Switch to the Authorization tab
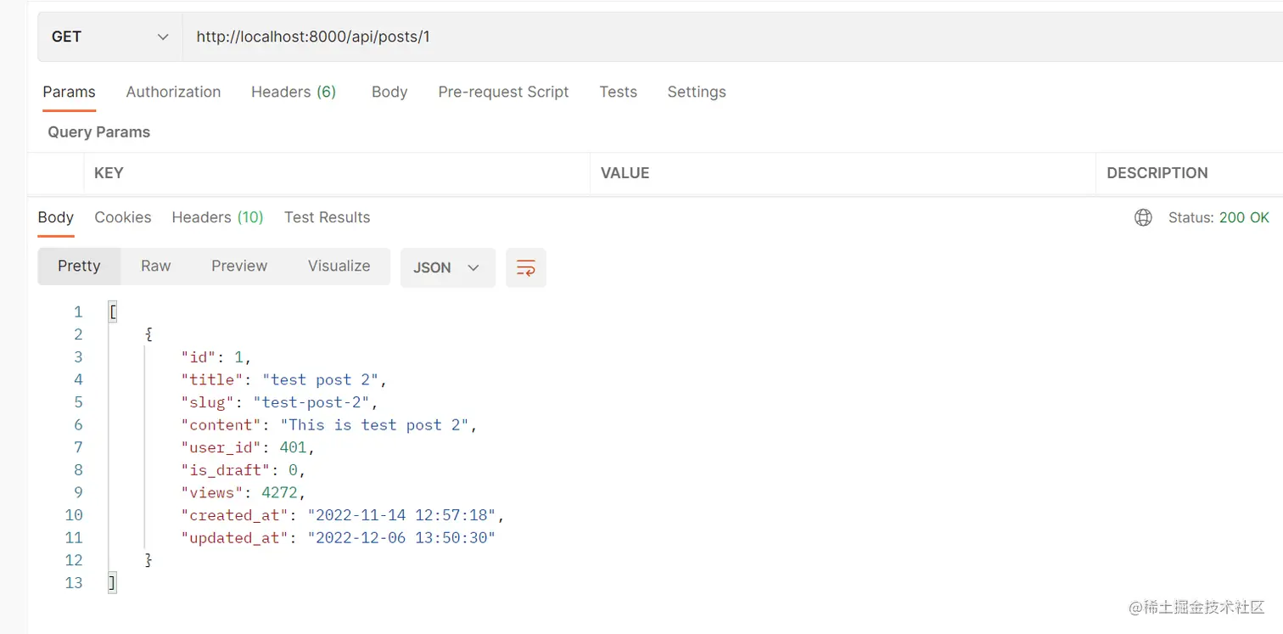Image resolution: width=1283 pixels, height=634 pixels. coord(173,92)
